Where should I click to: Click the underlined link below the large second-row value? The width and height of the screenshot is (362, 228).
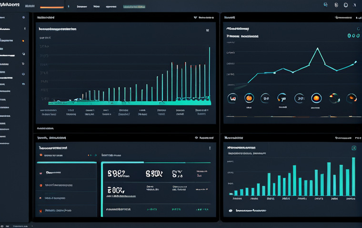pos(121,196)
